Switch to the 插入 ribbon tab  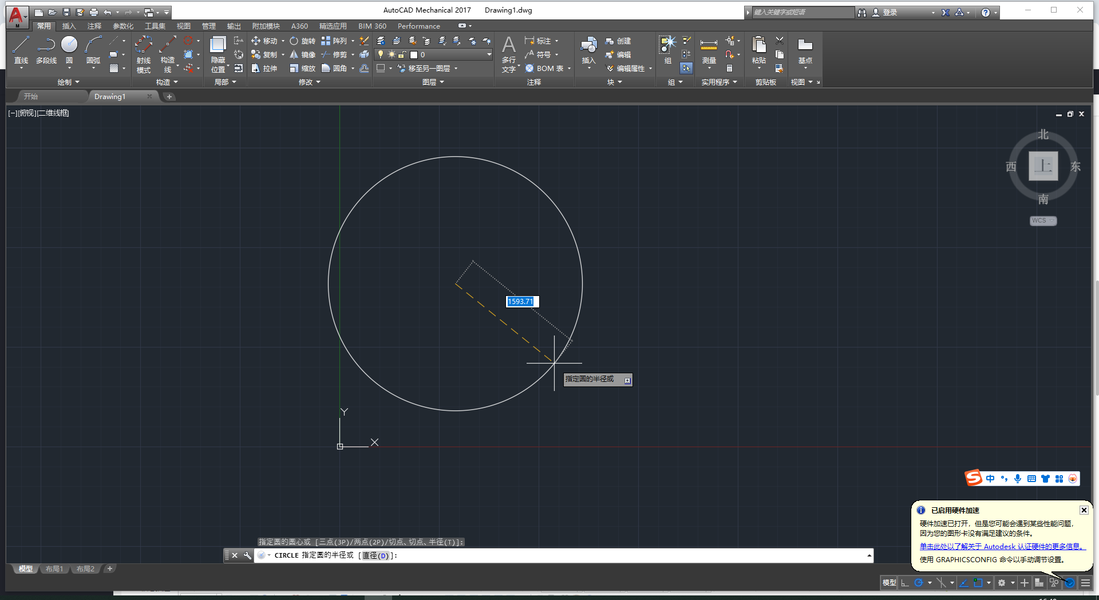pos(69,26)
